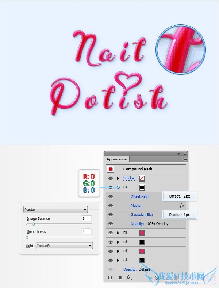Click the pink swatch of fourth Fill
Viewport: 219px width, 288px height.
142,251
